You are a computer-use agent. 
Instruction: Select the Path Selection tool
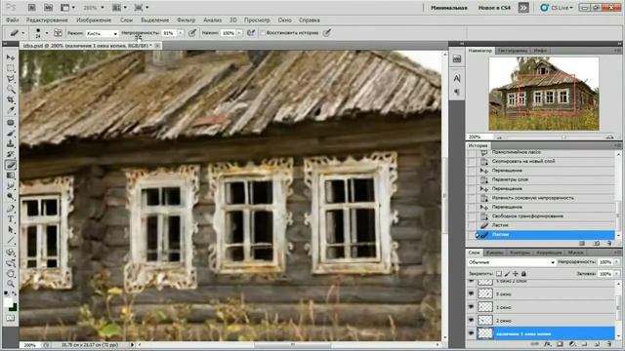coord(11,230)
